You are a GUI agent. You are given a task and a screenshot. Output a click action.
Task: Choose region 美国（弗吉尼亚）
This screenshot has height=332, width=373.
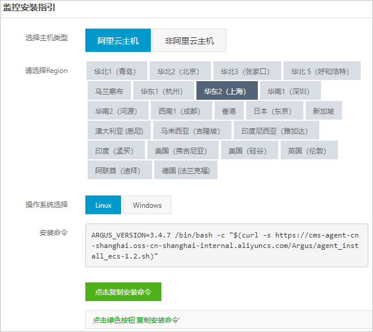(x=183, y=150)
